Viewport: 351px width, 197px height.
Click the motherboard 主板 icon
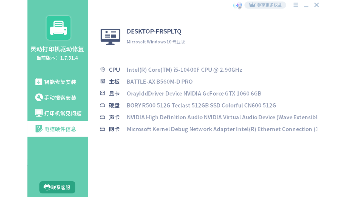(x=103, y=81)
